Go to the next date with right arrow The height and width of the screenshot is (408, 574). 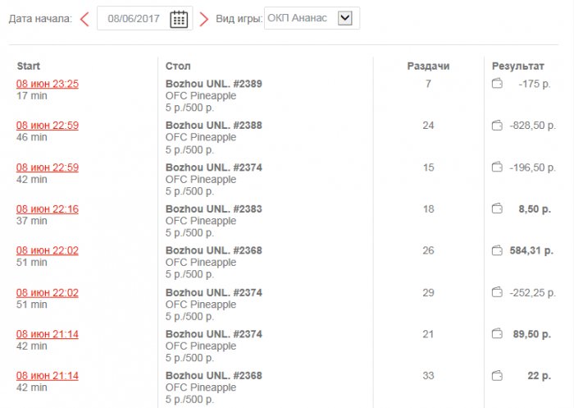(x=204, y=19)
